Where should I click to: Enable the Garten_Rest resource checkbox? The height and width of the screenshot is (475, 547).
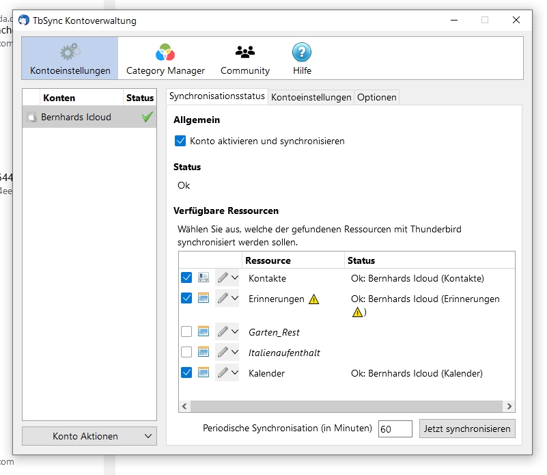(x=186, y=331)
